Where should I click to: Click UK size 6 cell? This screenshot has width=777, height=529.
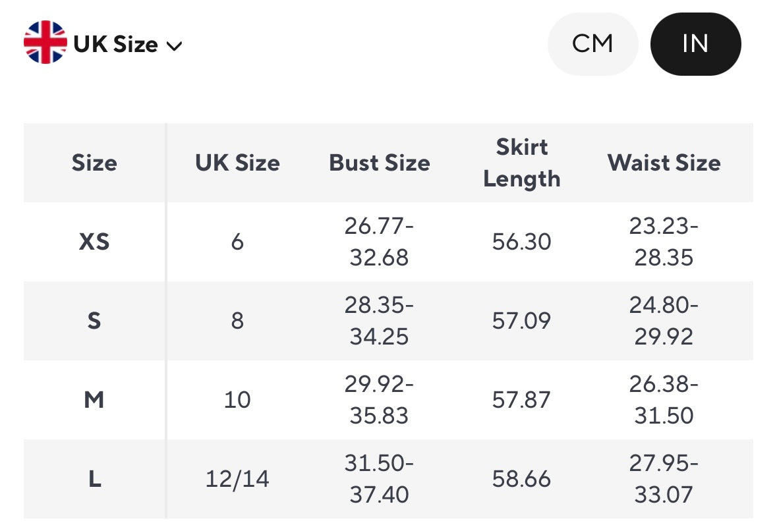pyautogui.click(x=237, y=242)
